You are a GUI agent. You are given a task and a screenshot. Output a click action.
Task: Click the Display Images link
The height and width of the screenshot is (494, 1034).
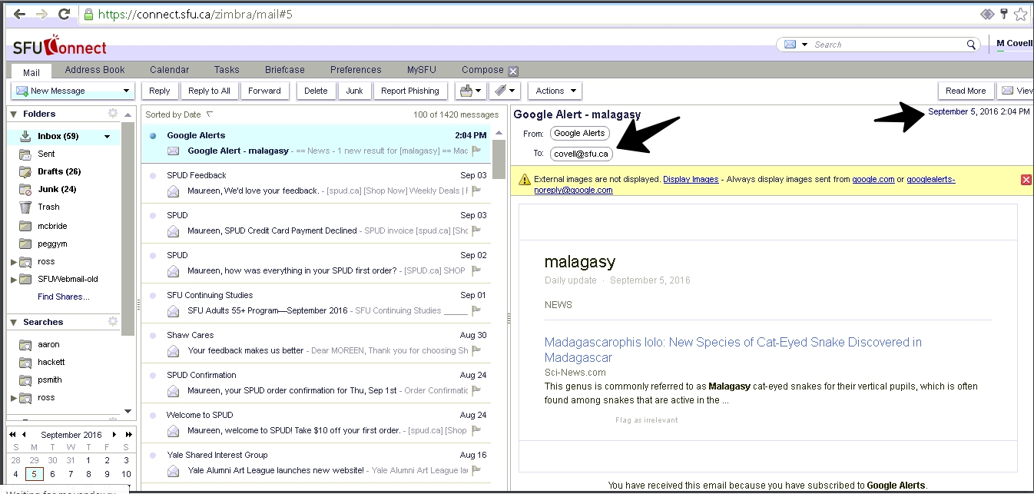pyautogui.click(x=691, y=179)
